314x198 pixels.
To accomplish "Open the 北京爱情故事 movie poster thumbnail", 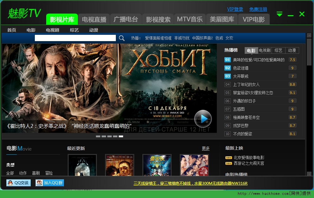I will coord(194,165).
